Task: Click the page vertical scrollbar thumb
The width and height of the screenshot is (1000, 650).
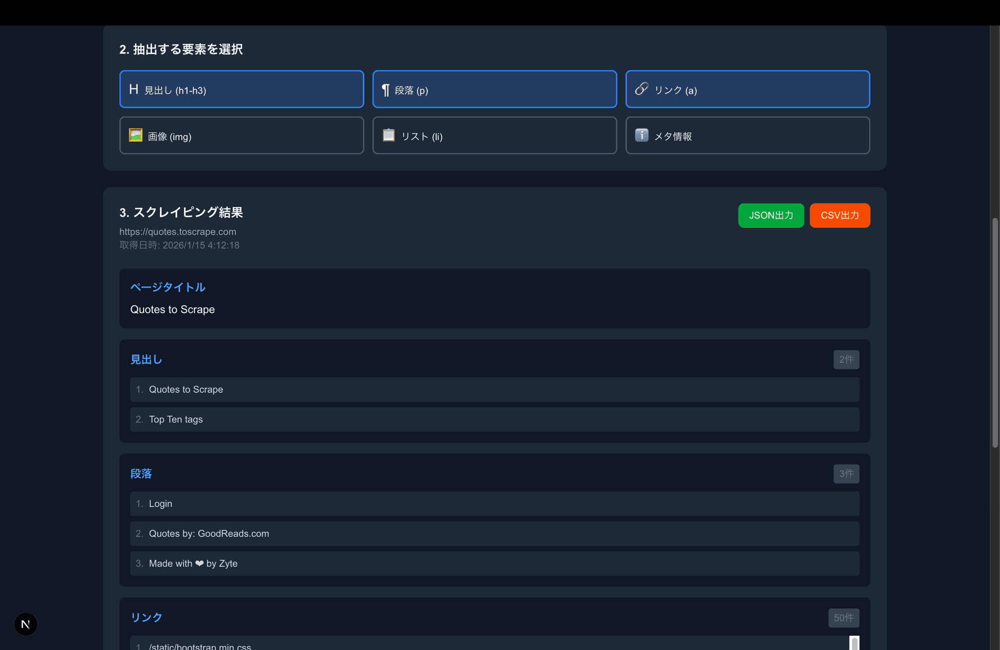Action: [995, 332]
